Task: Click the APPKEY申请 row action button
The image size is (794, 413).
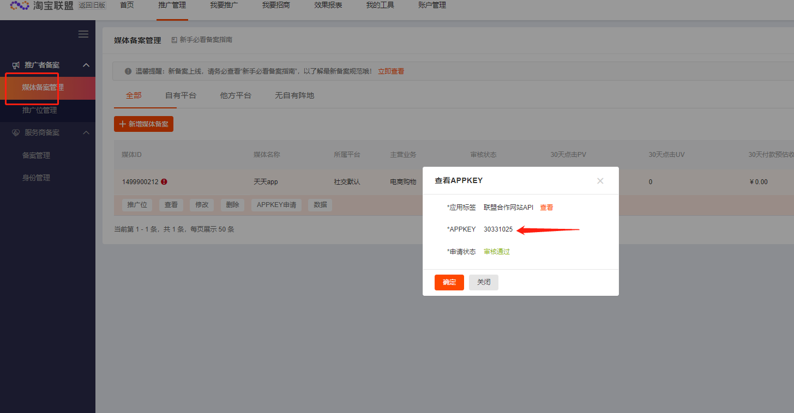Action: click(276, 205)
